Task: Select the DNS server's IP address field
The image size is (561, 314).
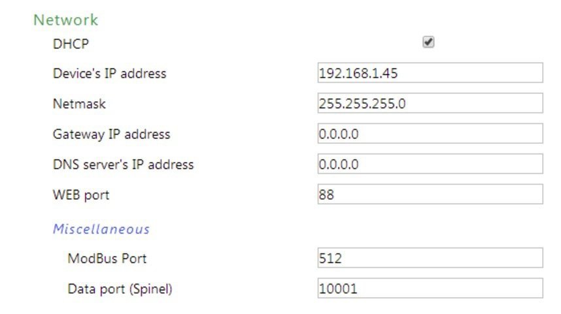Action: pos(430,164)
